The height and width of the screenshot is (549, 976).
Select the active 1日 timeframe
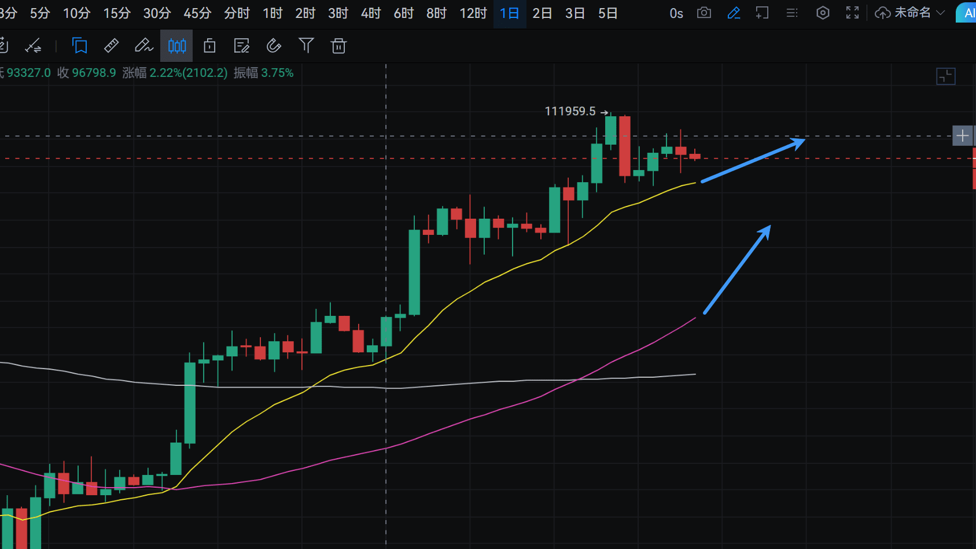(509, 13)
